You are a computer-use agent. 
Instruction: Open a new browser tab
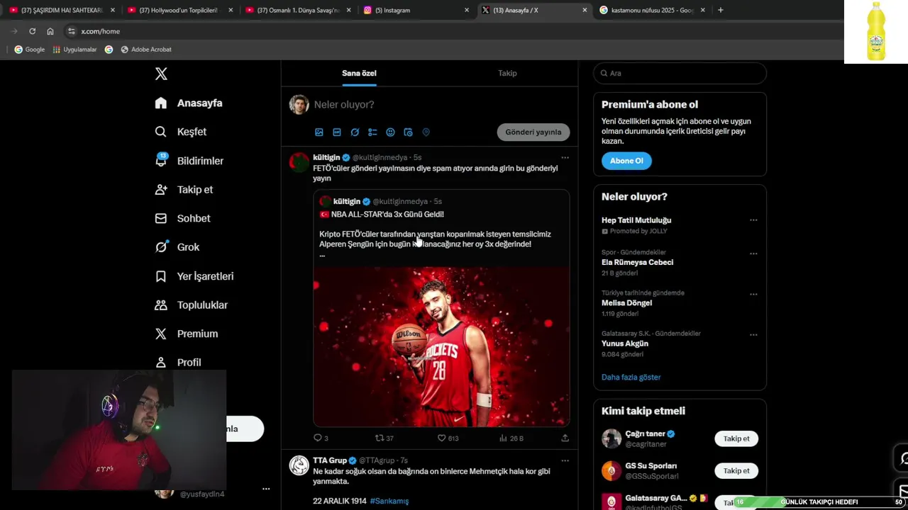tap(721, 10)
